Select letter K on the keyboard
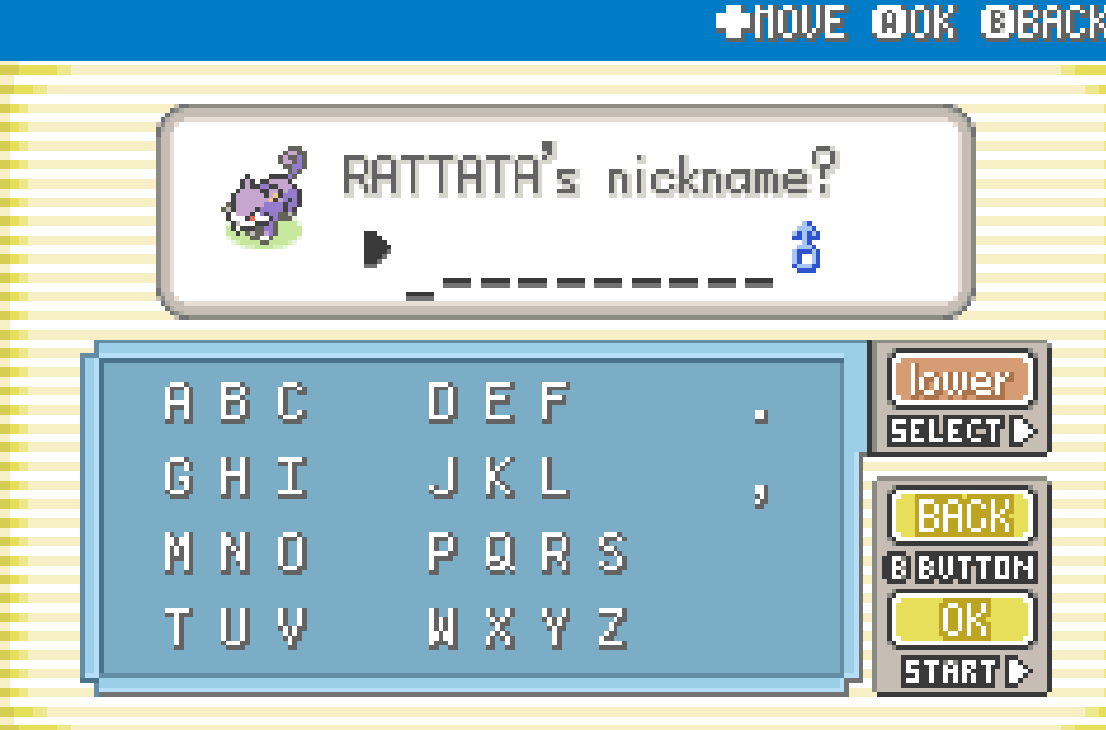 pyautogui.click(x=499, y=477)
